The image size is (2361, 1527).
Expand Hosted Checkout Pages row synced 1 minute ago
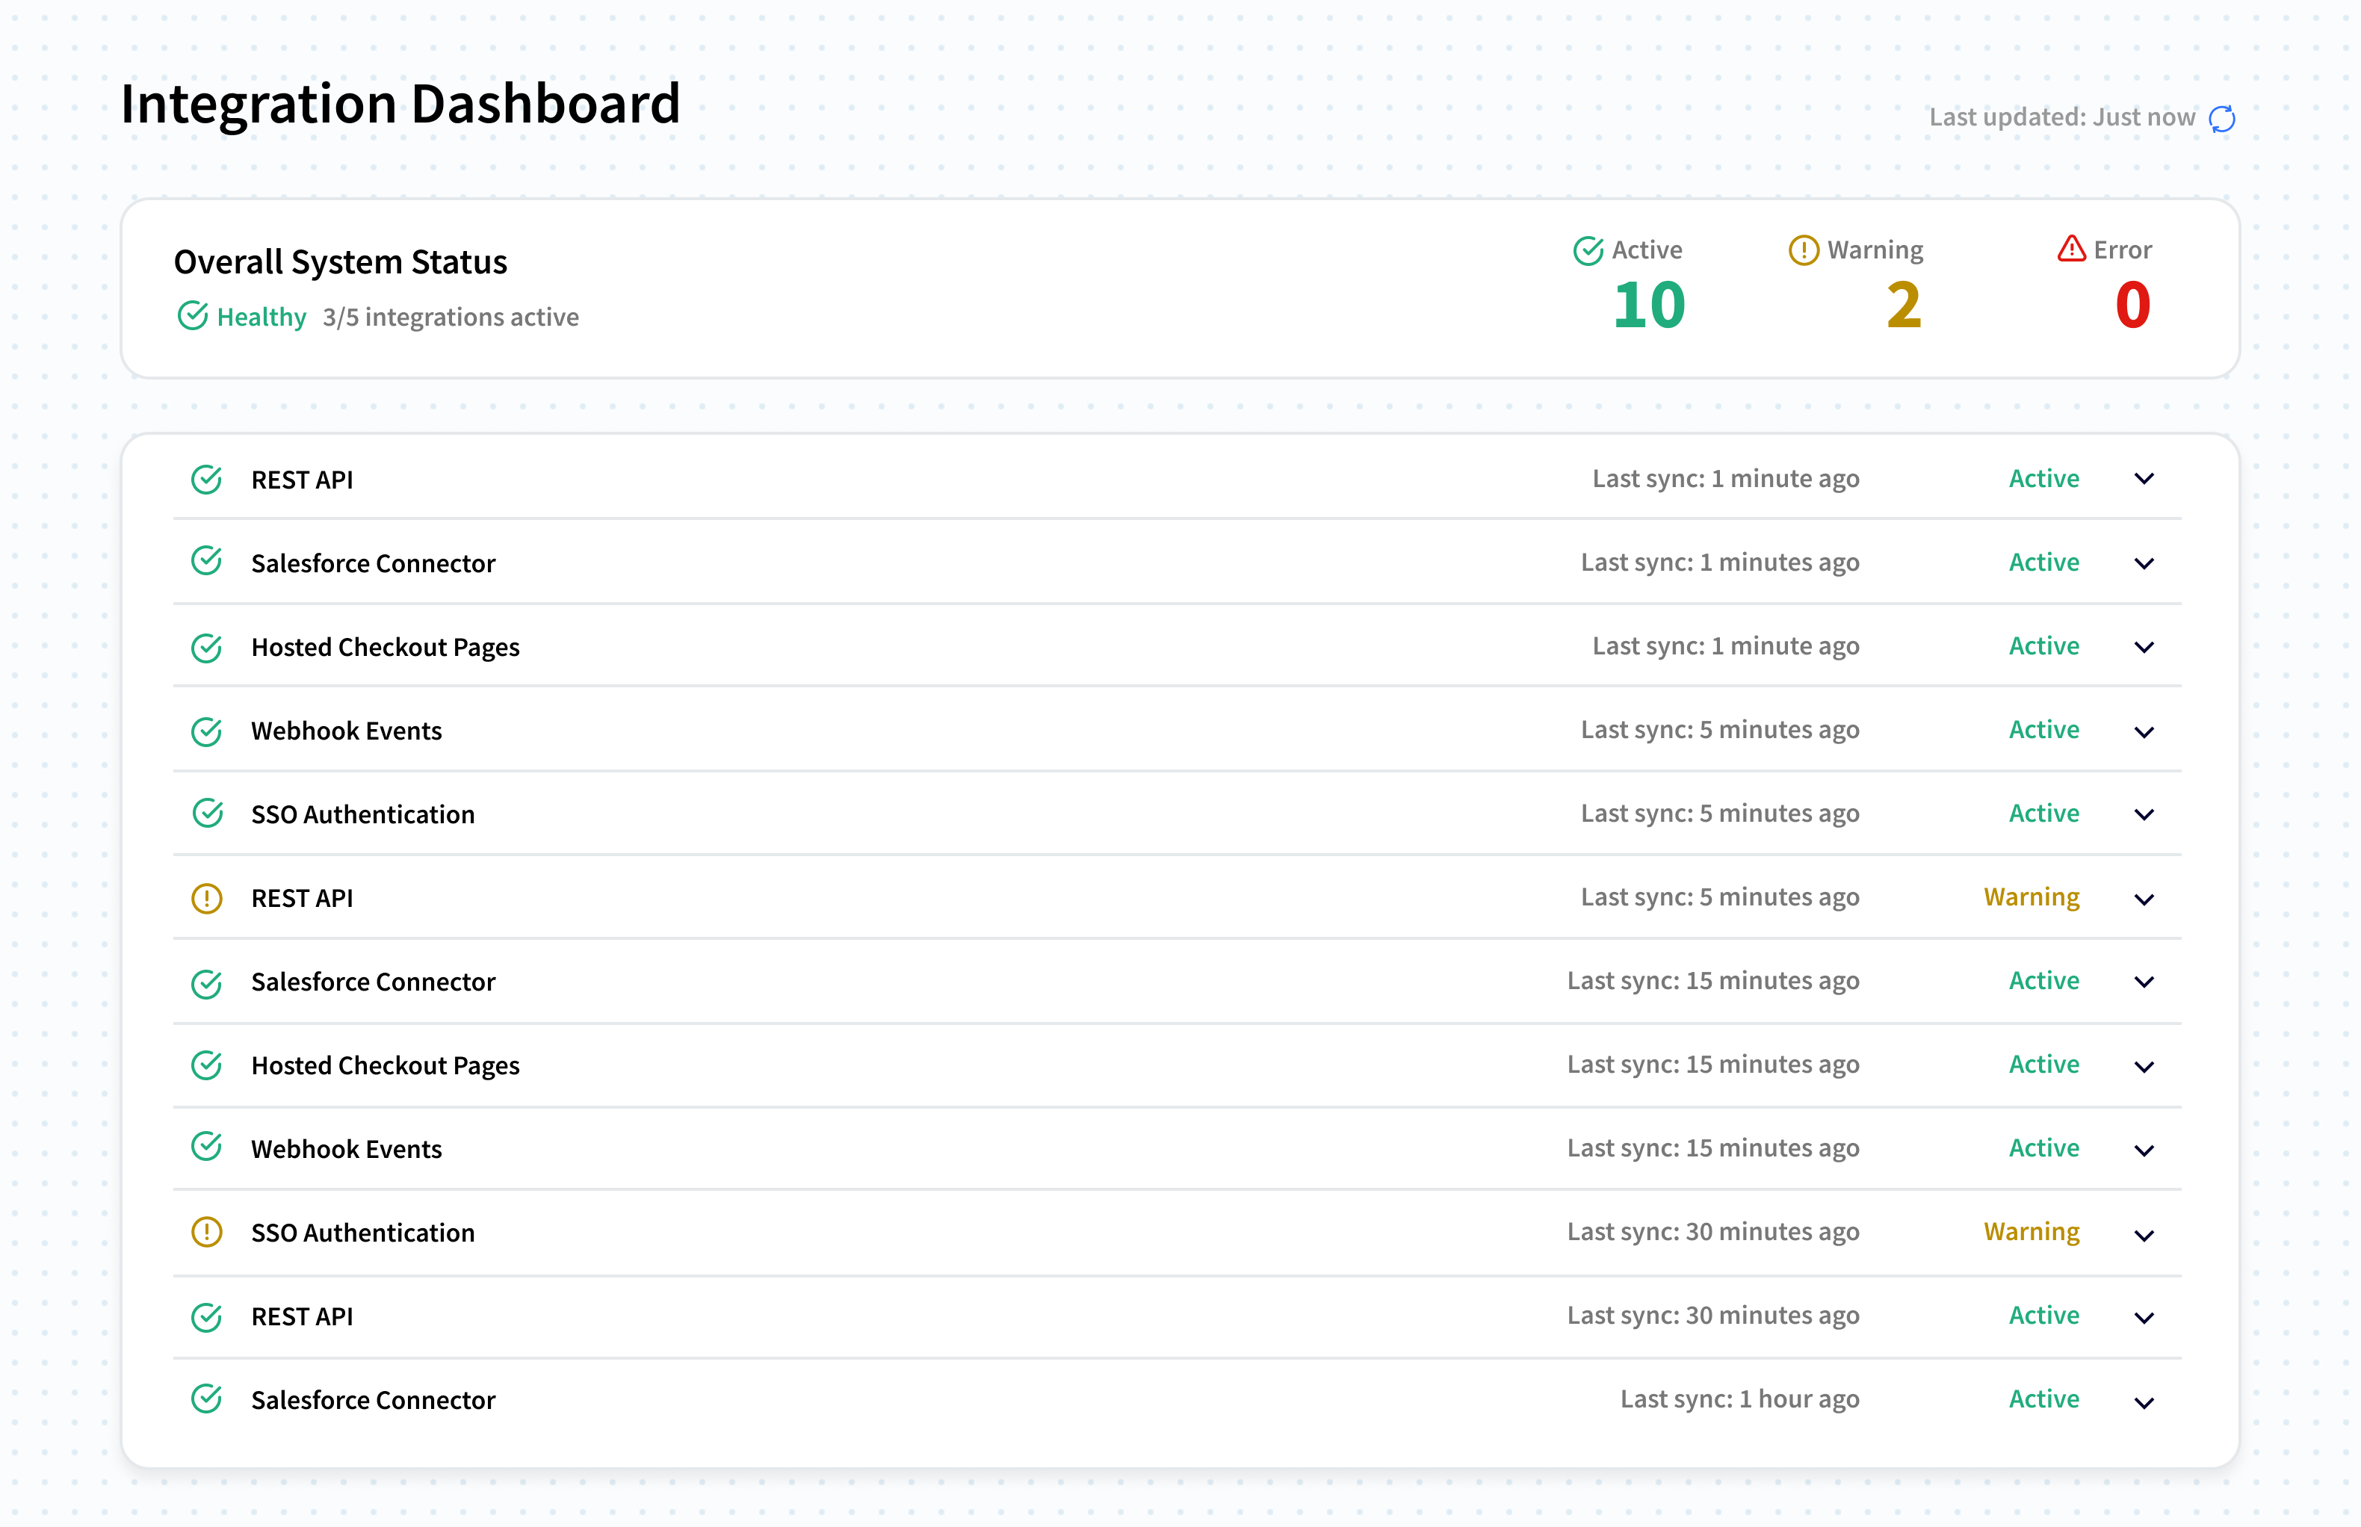point(2144,648)
